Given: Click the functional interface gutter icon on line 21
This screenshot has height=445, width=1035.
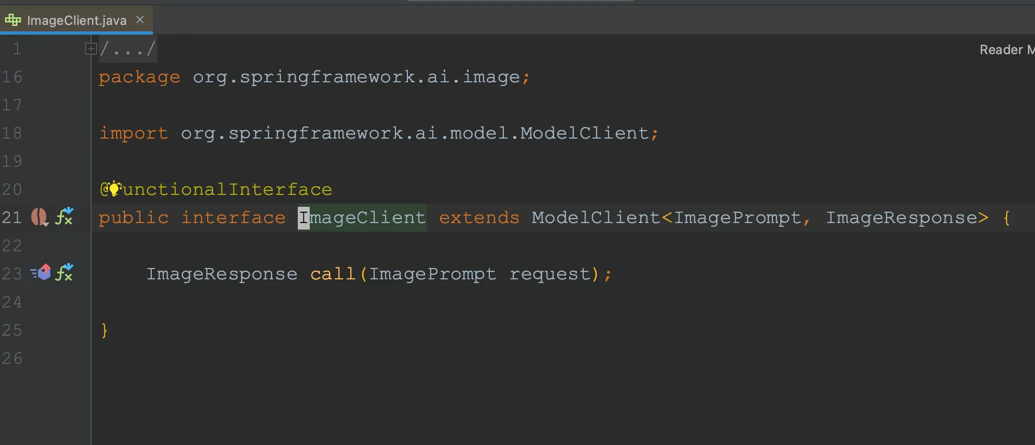Looking at the screenshot, I should coord(65,215).
